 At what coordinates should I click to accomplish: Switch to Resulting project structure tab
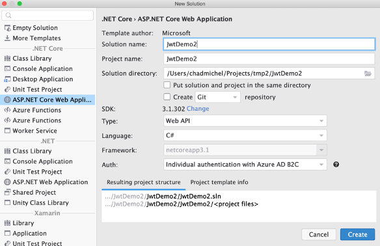click(x=143, y=182)
